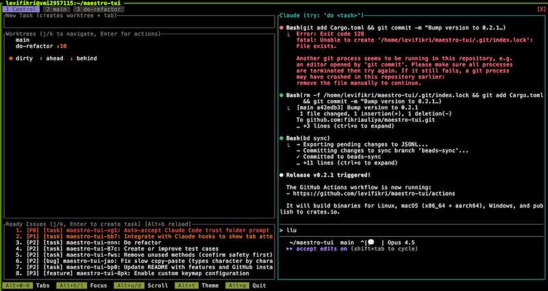Click the Alt+0-9 Tabs shortcut
The width and height of the screenshot is (548, 291).
26,286
